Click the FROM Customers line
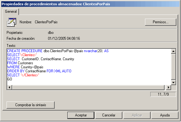 click(20, 63)
